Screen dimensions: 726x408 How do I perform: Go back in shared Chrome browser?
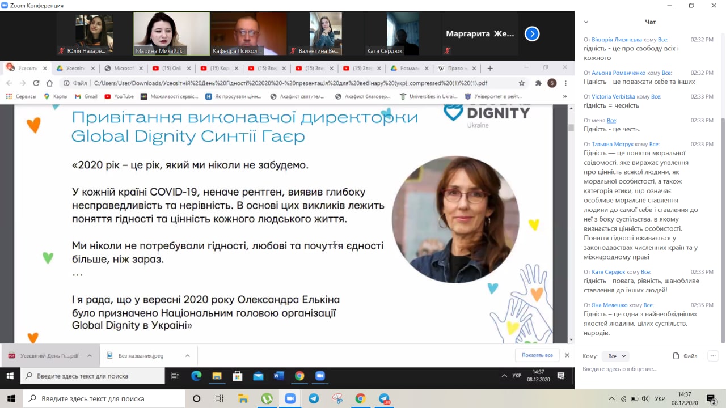9,83
